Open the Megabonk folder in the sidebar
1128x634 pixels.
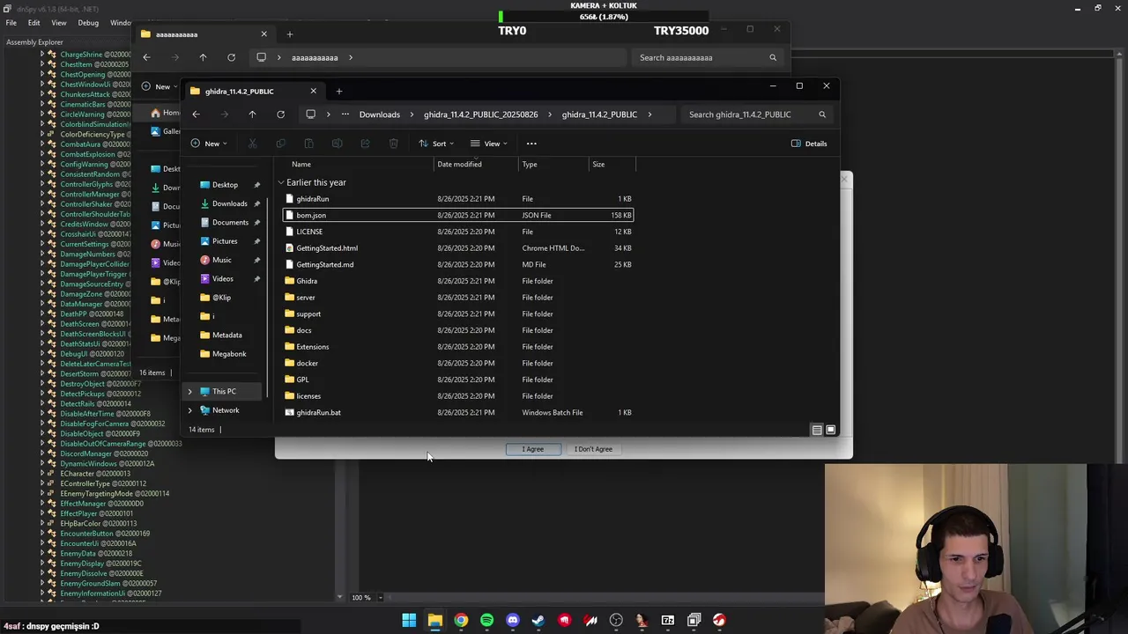click(x=229, y=354)
